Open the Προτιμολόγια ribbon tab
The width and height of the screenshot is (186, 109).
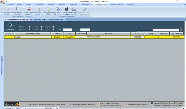(86, 4)
